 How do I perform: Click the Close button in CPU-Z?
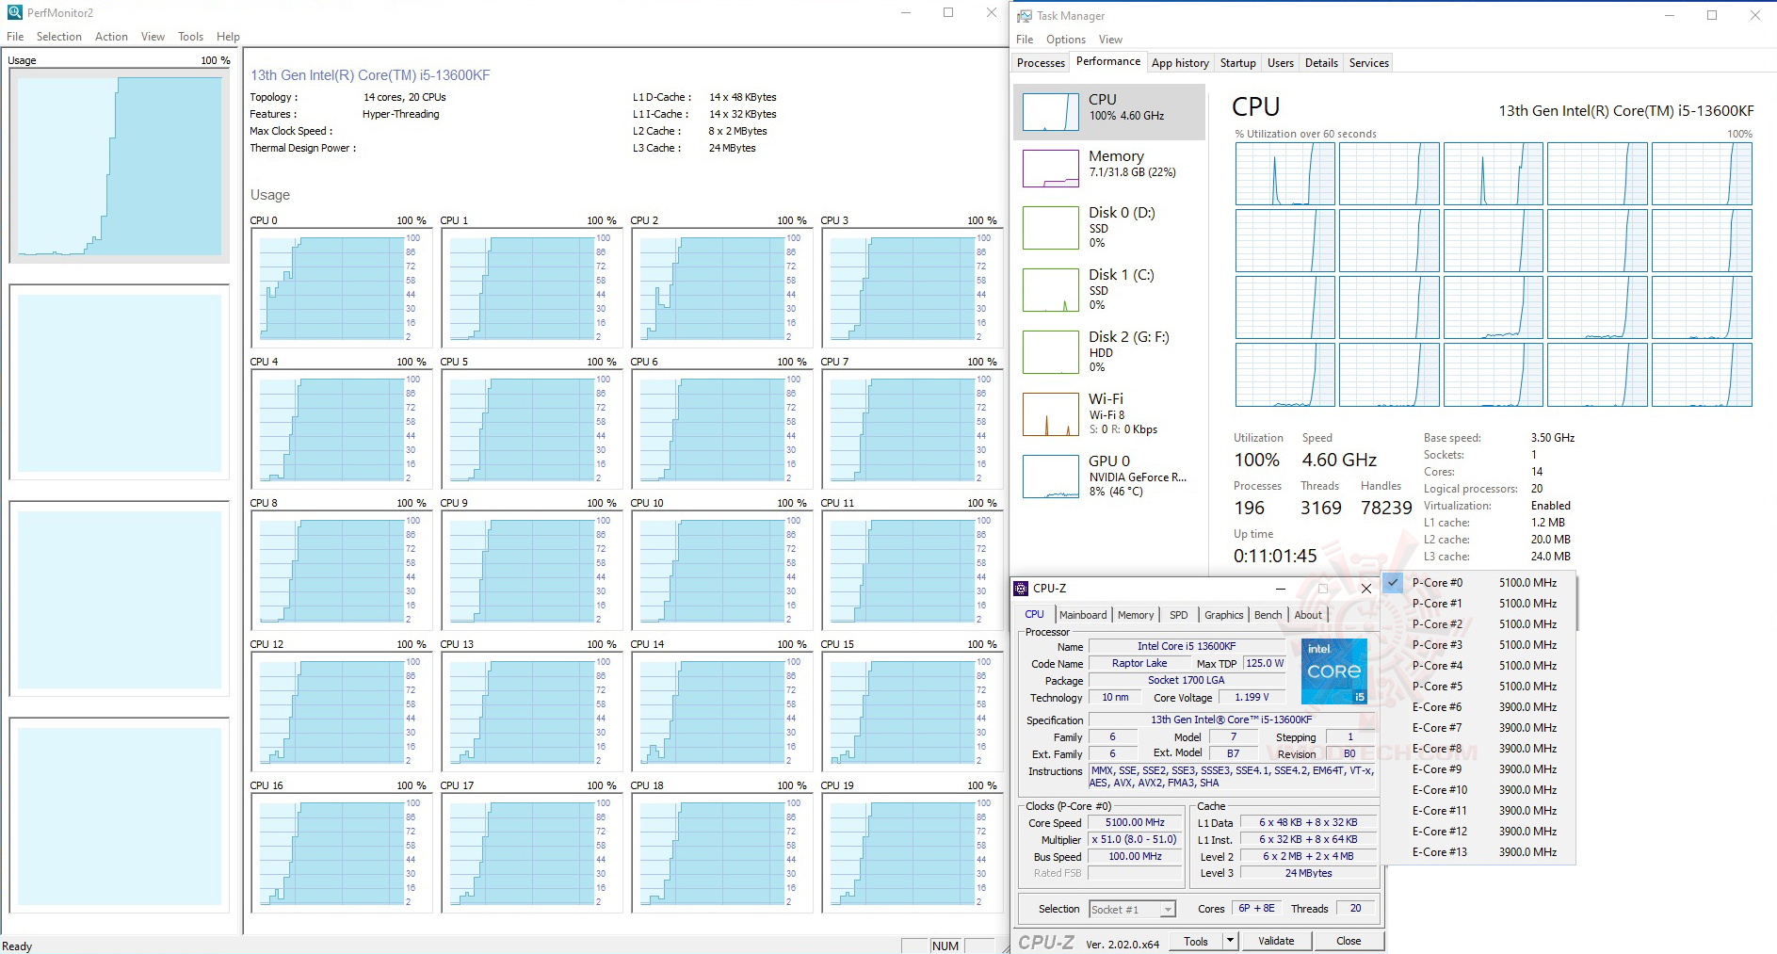click(1349, 941)
